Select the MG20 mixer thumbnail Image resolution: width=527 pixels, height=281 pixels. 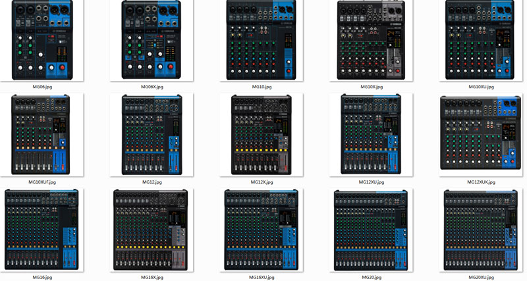pyautogui.click(x=371, y=230)
